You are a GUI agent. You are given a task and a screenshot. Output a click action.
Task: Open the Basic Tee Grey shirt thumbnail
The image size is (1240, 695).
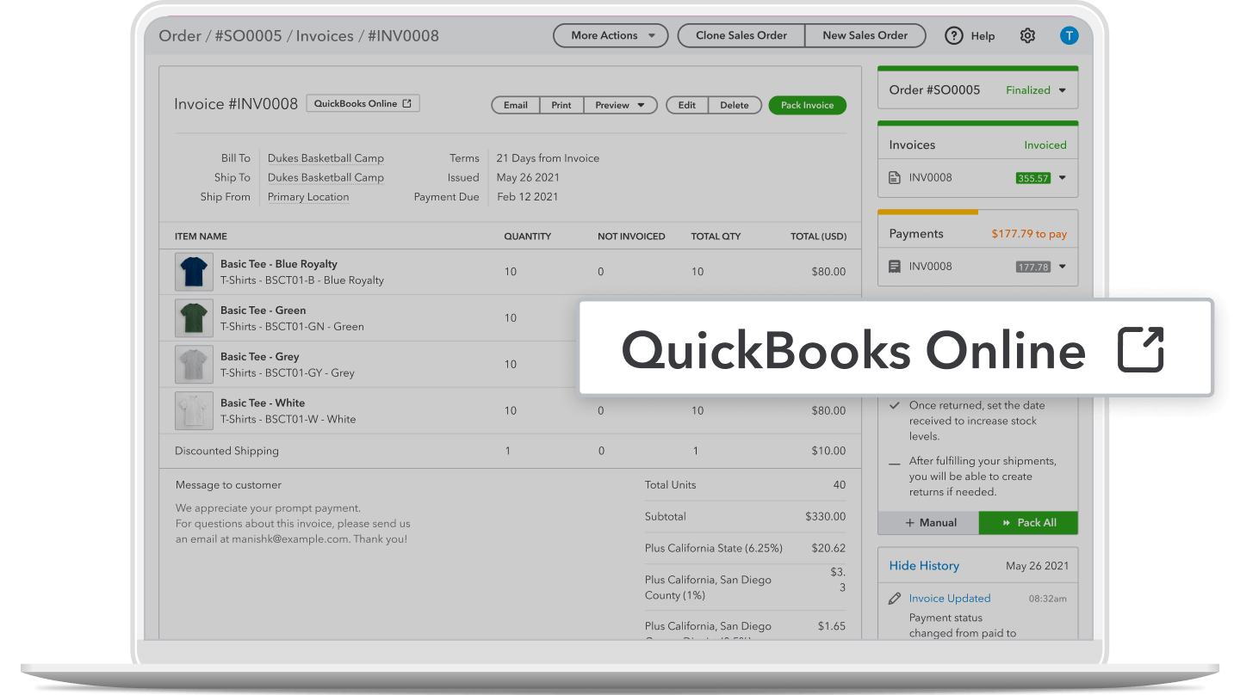point(194,365)
